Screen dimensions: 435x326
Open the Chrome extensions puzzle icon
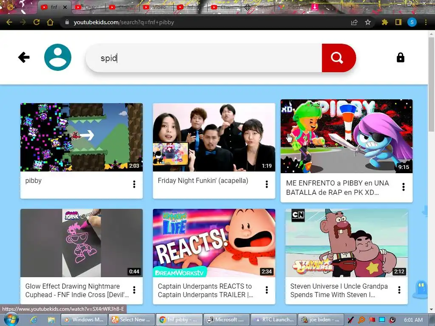384,22
